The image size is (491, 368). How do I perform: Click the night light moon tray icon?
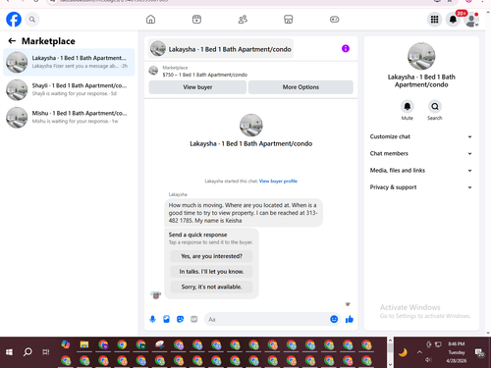403,352
